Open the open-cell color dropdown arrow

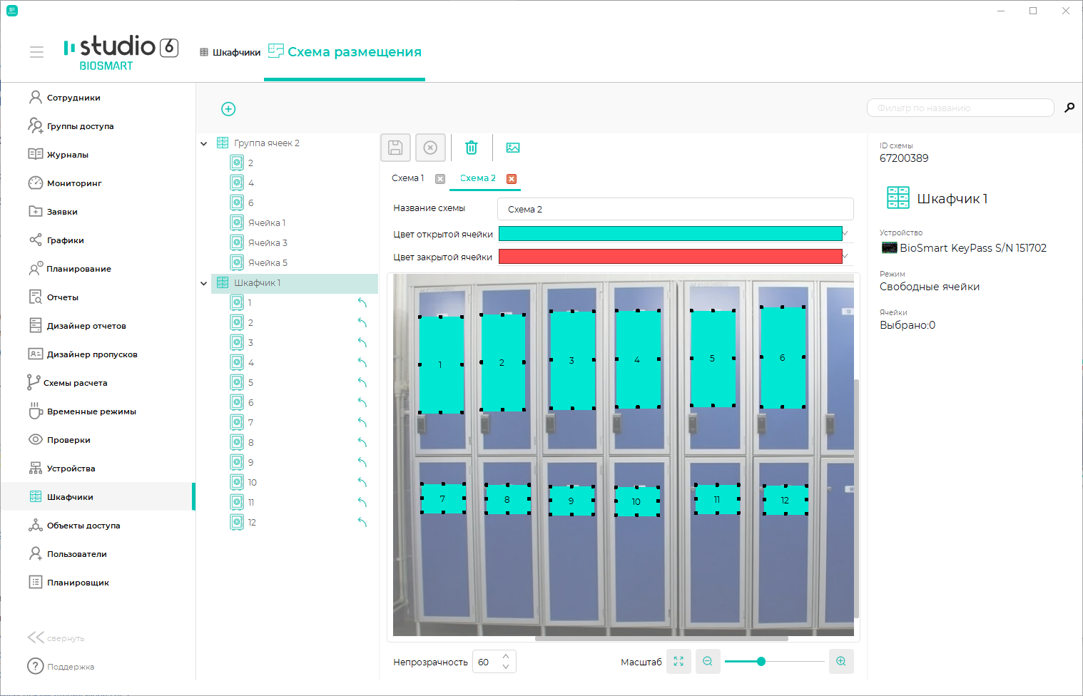click(x=846, y=233)
